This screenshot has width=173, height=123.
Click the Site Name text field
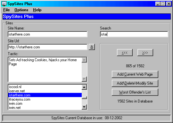point(47,34)
